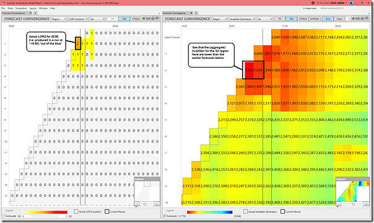Toggle the Actual LOR Condition legend box
374x223 pixels.
(x=76, y=211)
